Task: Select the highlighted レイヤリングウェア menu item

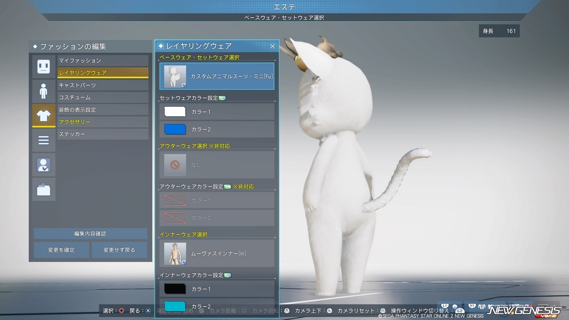Action: tap(103, 73)
